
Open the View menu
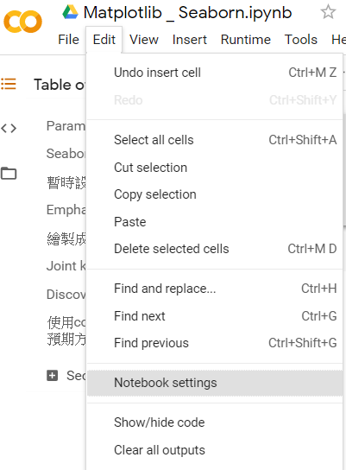tap(144, 40)
